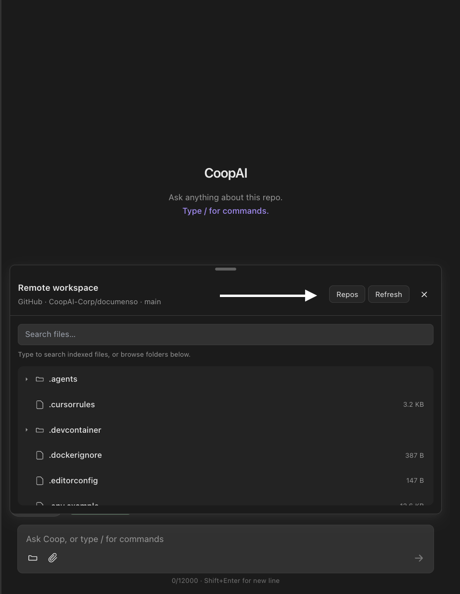Open the .cursorrules file
Viewport: 460px width, 594px height.
point(226,405)
